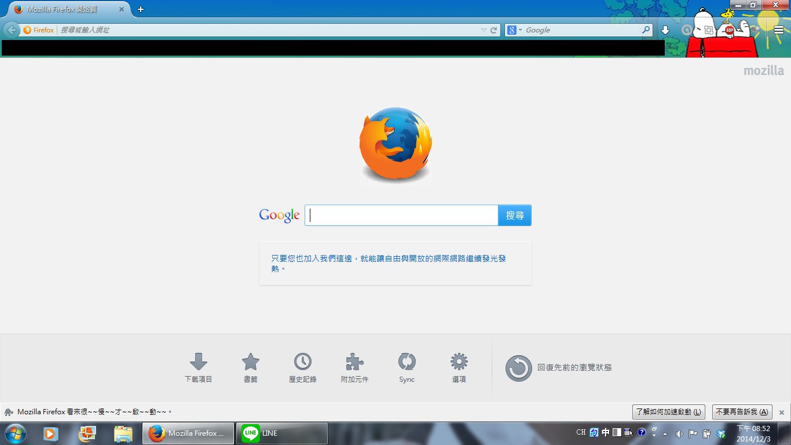Viewport: 791px width, 445px height.
Task: Click 了解如何加速啟動 button
Action: (x=668, y=412)
